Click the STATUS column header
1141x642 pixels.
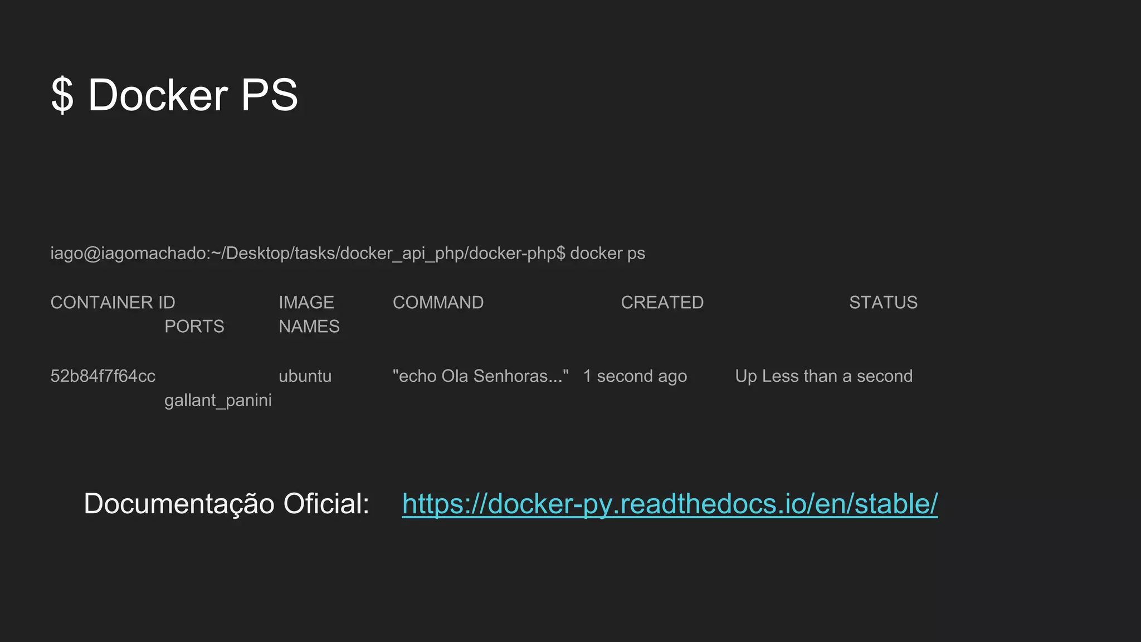pyautogui.click(x=884, y=303)
